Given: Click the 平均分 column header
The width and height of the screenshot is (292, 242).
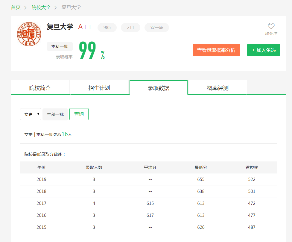Looking at the screenshot, I should pos(150,167).
